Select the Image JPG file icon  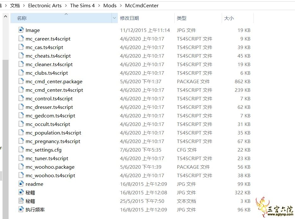point(21,30)
